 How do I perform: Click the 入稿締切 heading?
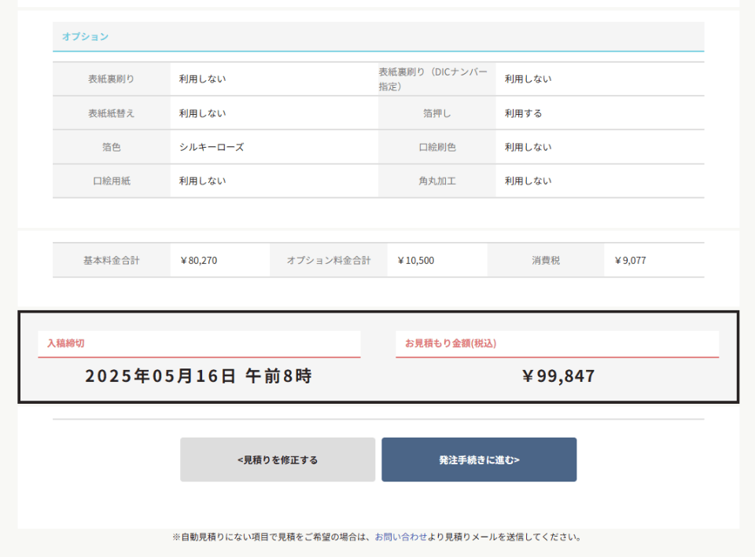coord(65,343)
